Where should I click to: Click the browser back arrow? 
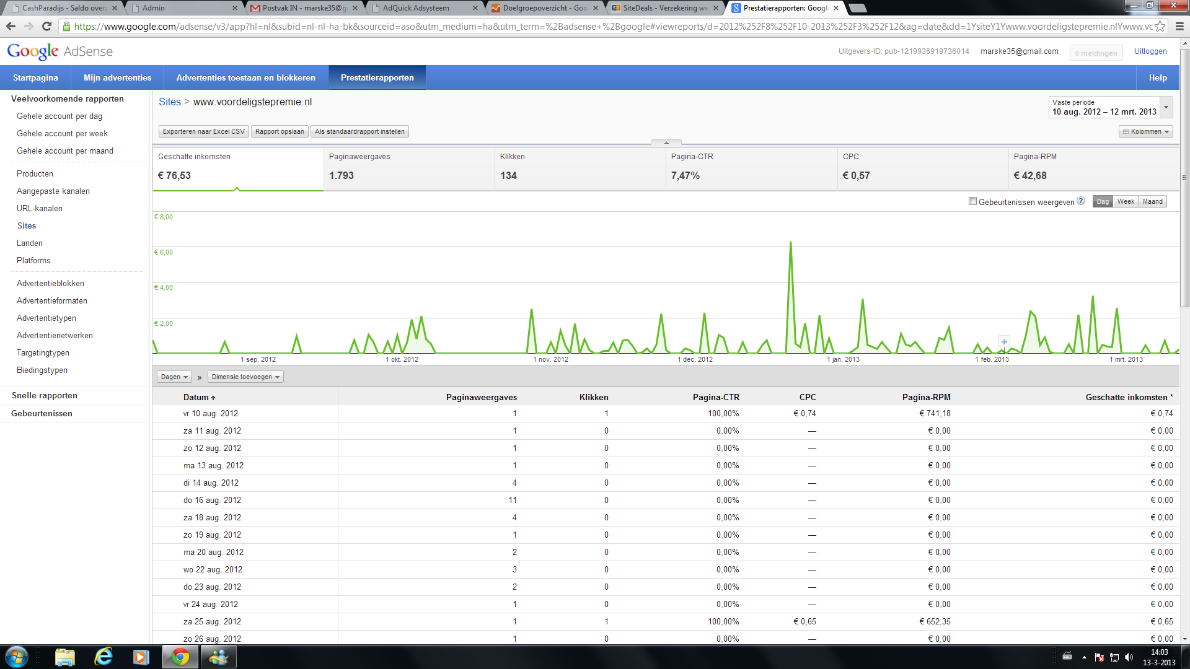tap(11, 26)
